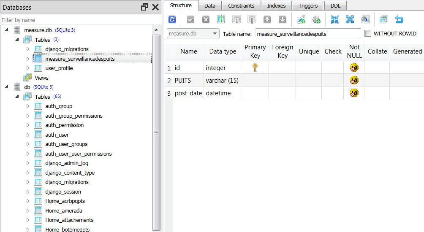Select the Home_attachements table
The width and height of the screenshot is (424, 232).
coord(69,220)
